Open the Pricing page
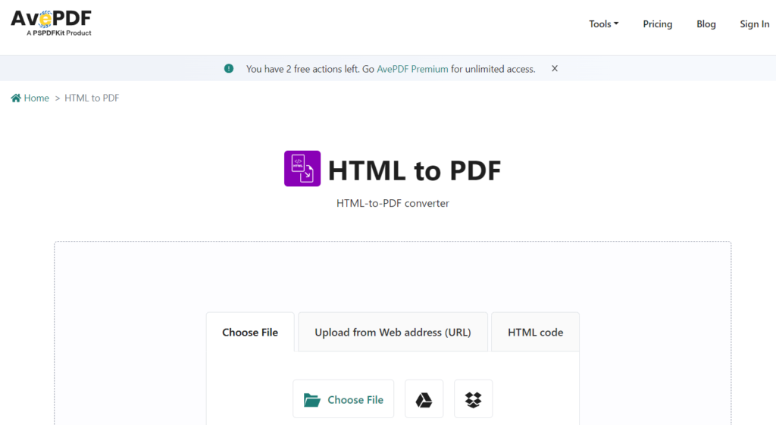This screenshot has width=776, height=425. 657,24
